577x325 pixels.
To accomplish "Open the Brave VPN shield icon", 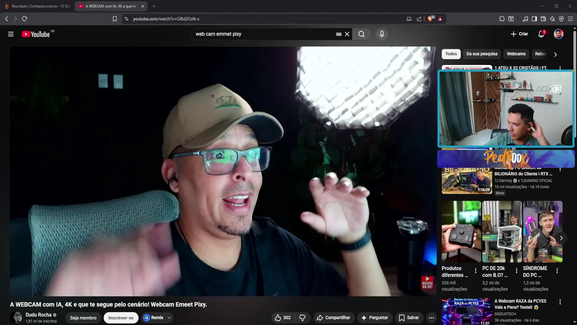I will (x=561, y=19).
